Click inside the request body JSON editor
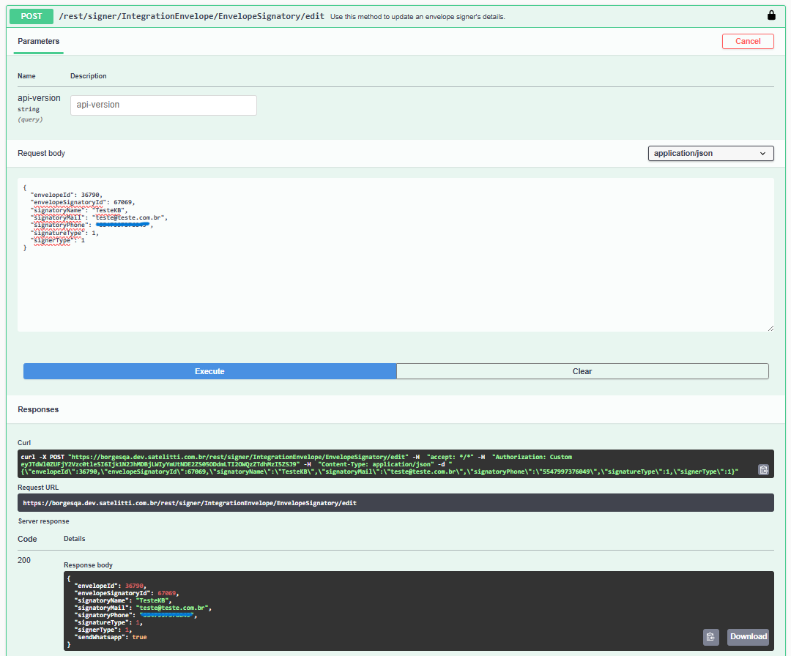 click(395, 286)
